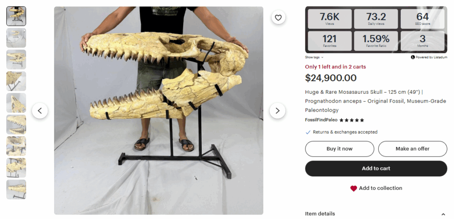Click the 121 Favorites stat tile
This screenshot has height=219, width=454.
pos(329,41)
